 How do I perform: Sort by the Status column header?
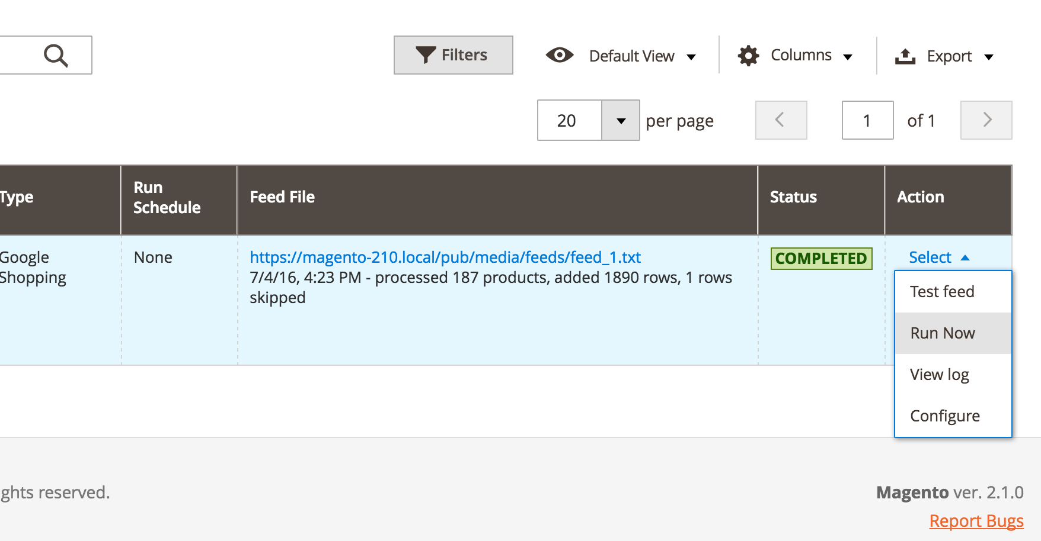[x=821, y=200]
